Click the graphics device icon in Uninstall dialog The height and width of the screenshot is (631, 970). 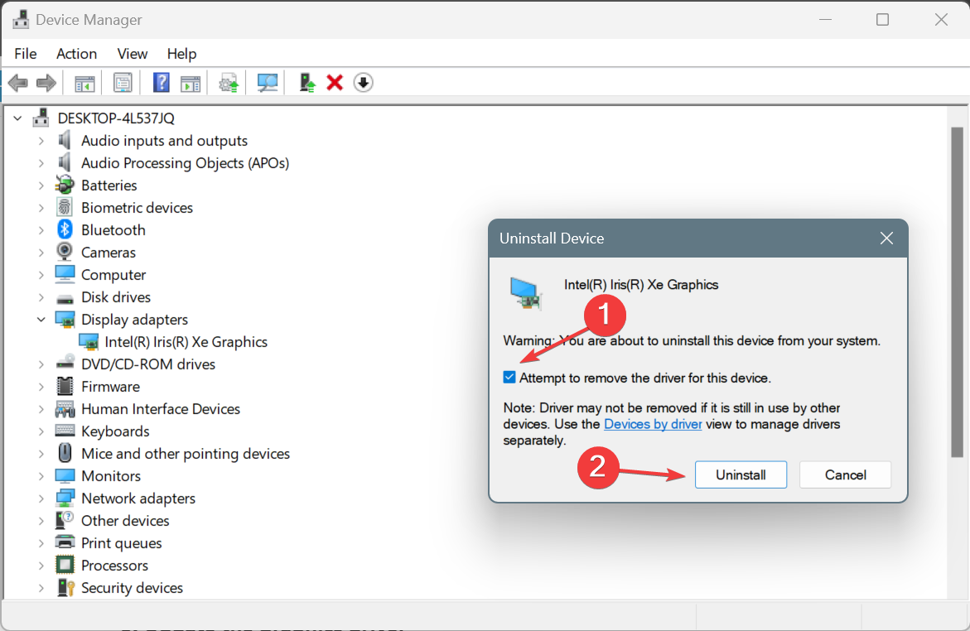coord(526,293)
